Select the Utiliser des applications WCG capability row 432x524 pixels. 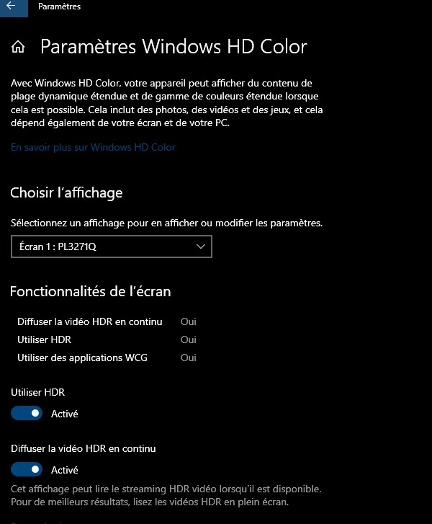[82, 358]
